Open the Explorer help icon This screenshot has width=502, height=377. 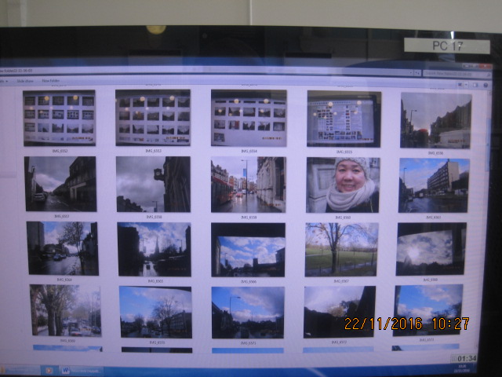click(x=486, y=85)
